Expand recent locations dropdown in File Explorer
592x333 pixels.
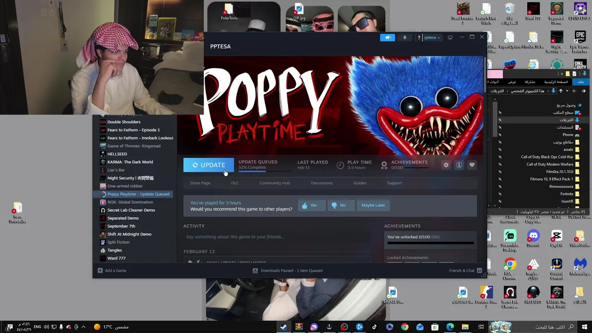[567, 91]
